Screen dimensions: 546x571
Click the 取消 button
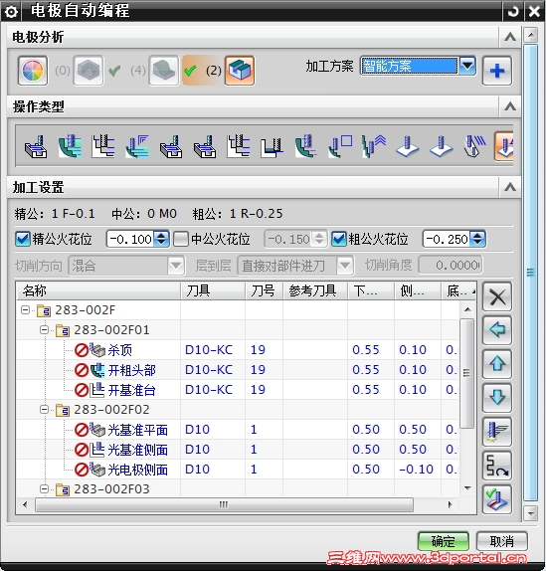[501, 541]
